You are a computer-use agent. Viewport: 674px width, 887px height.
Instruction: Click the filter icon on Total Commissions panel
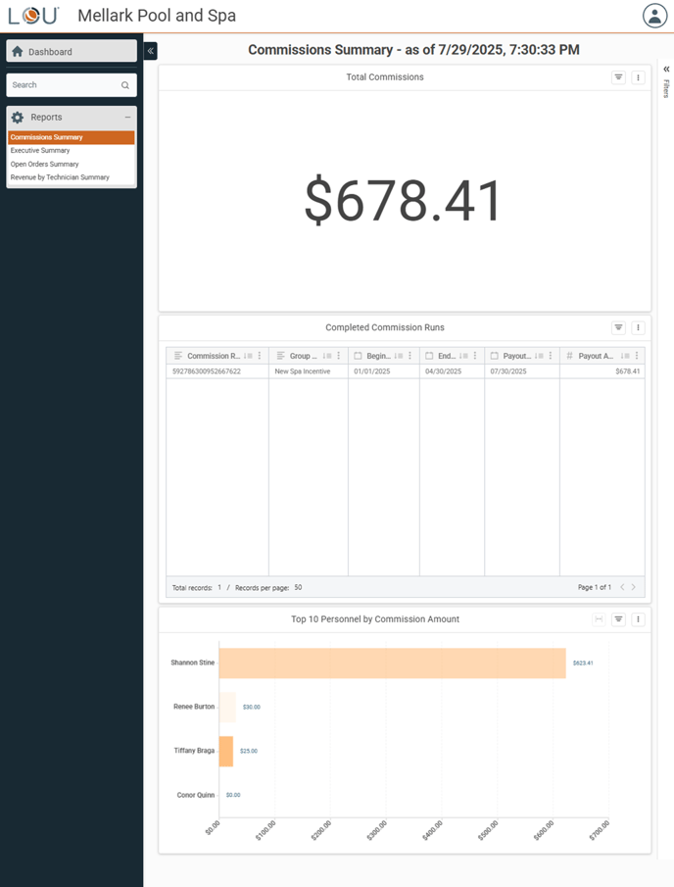(618, 77)
